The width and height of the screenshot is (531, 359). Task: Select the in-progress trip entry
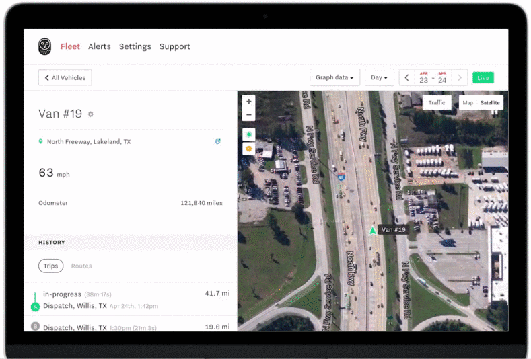(128, 300)
